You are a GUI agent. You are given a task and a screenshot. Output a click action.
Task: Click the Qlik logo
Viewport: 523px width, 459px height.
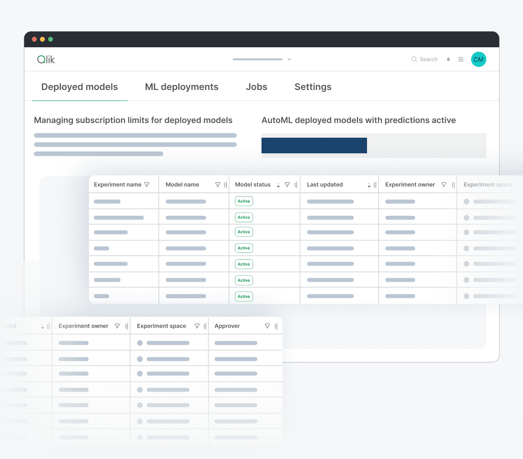click(x=46, y=59)
